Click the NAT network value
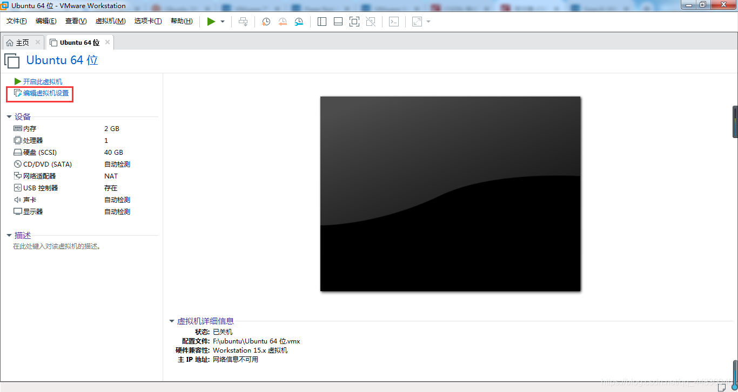This screenshot has width=738, height=392. [111, 176]
